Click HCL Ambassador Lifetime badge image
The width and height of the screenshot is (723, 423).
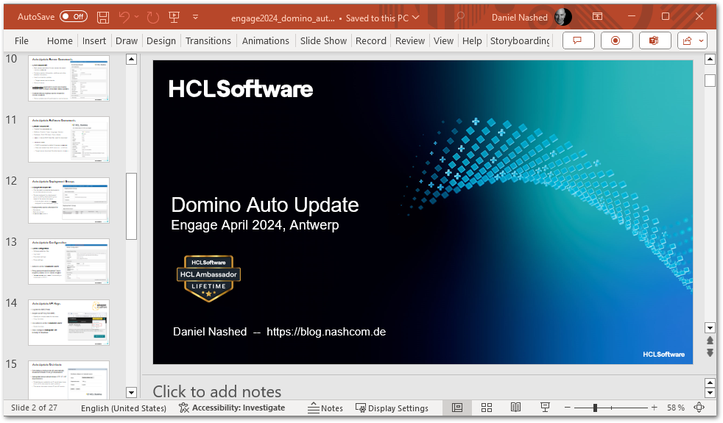tap(208, 278)
